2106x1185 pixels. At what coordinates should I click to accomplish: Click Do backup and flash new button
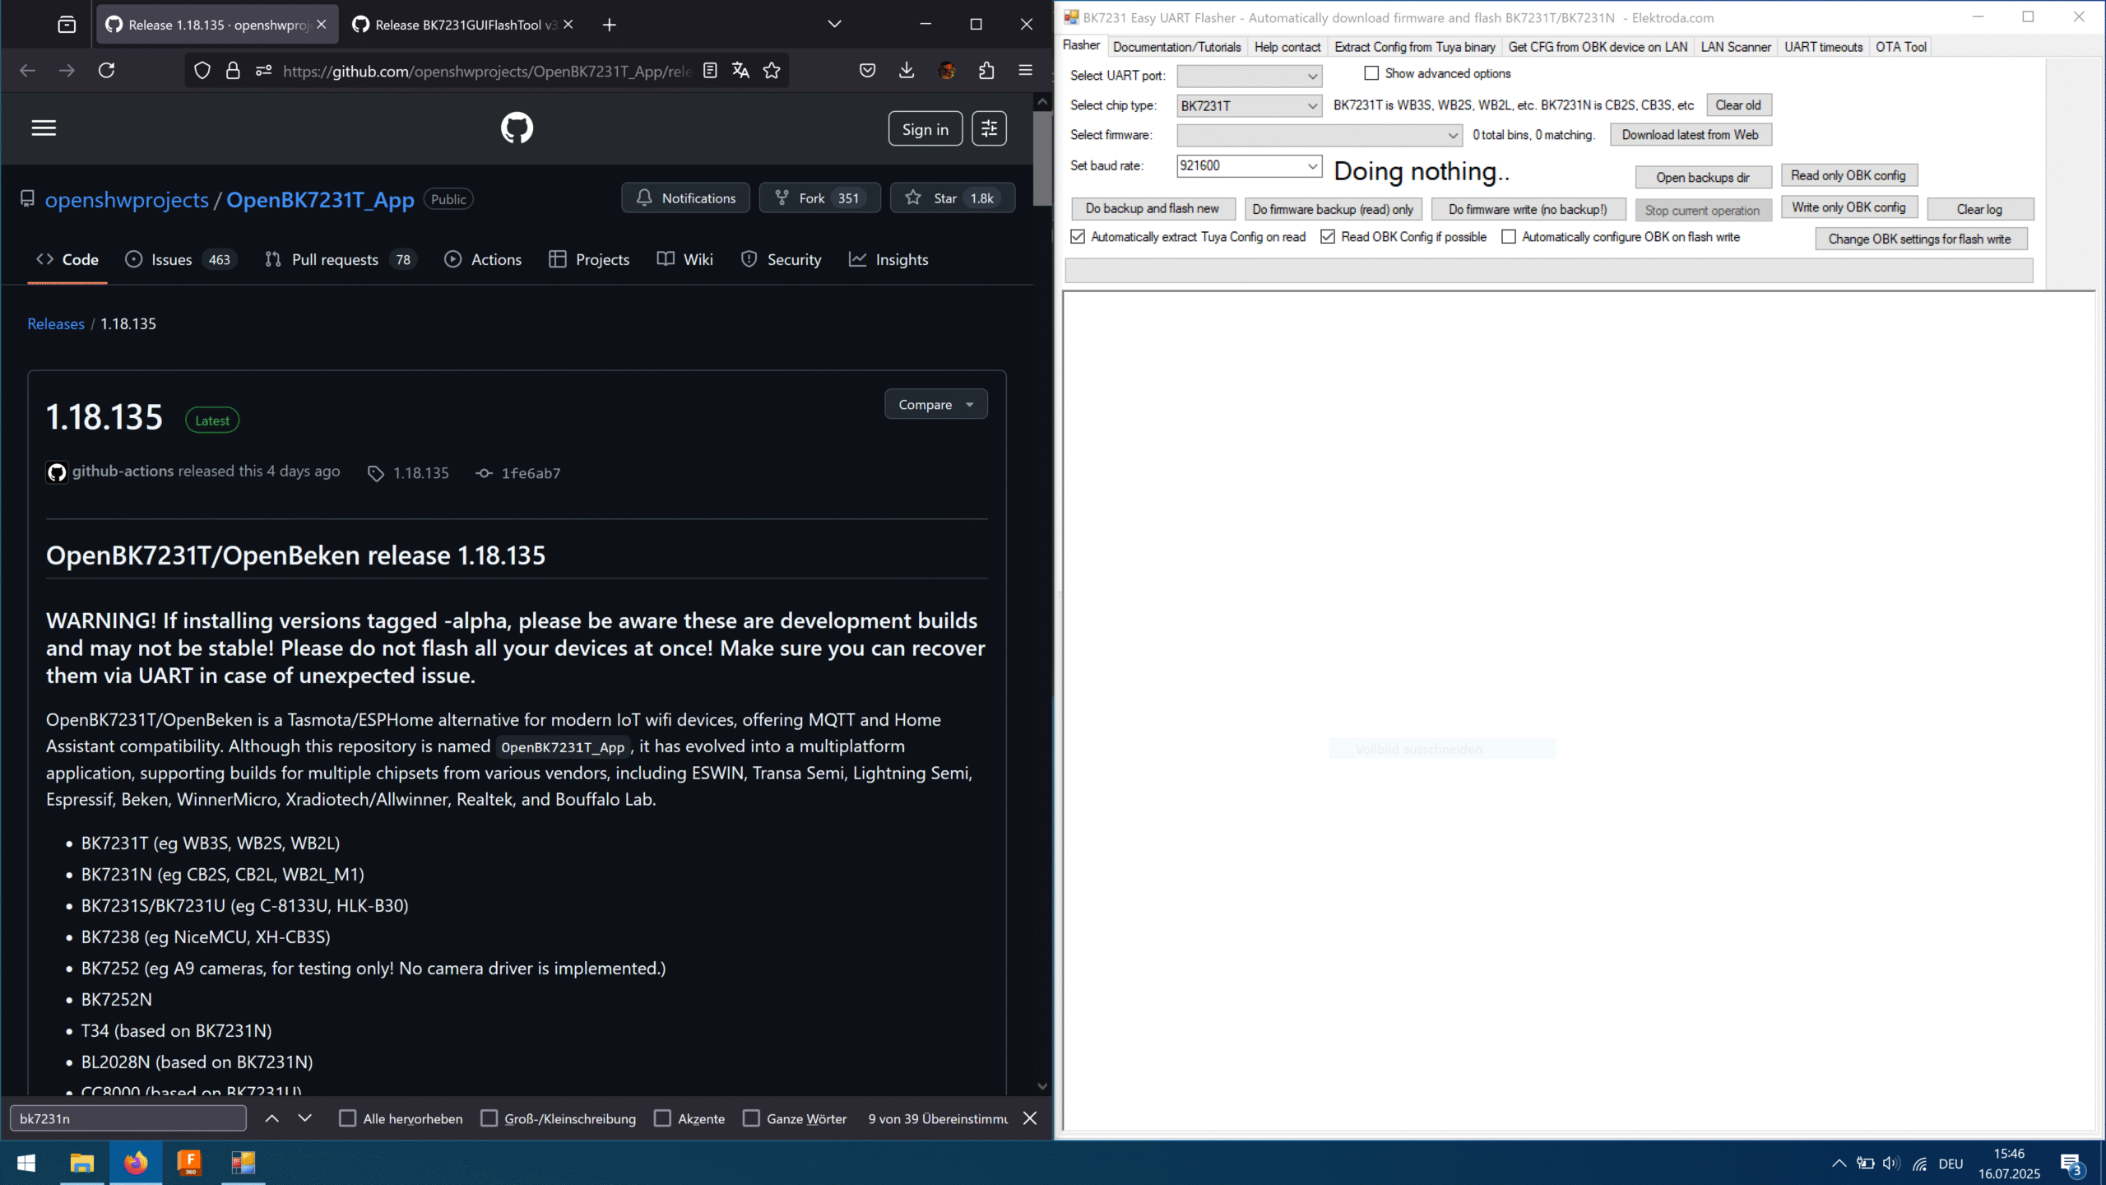tap(1153, 209)
